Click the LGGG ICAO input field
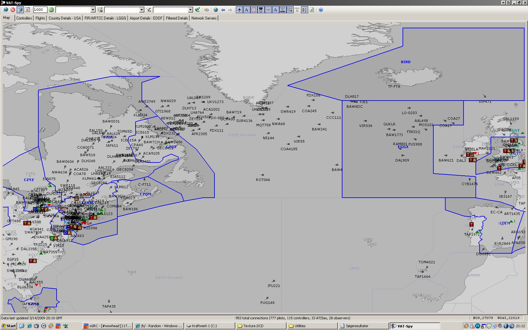The image size is (528, 330). coord(40,10)
